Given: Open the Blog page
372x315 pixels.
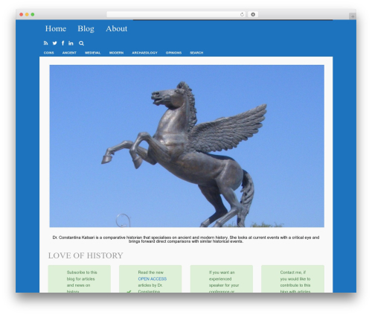Looking at the screenshot, I should pyautogui.click(x=86, y=28).
